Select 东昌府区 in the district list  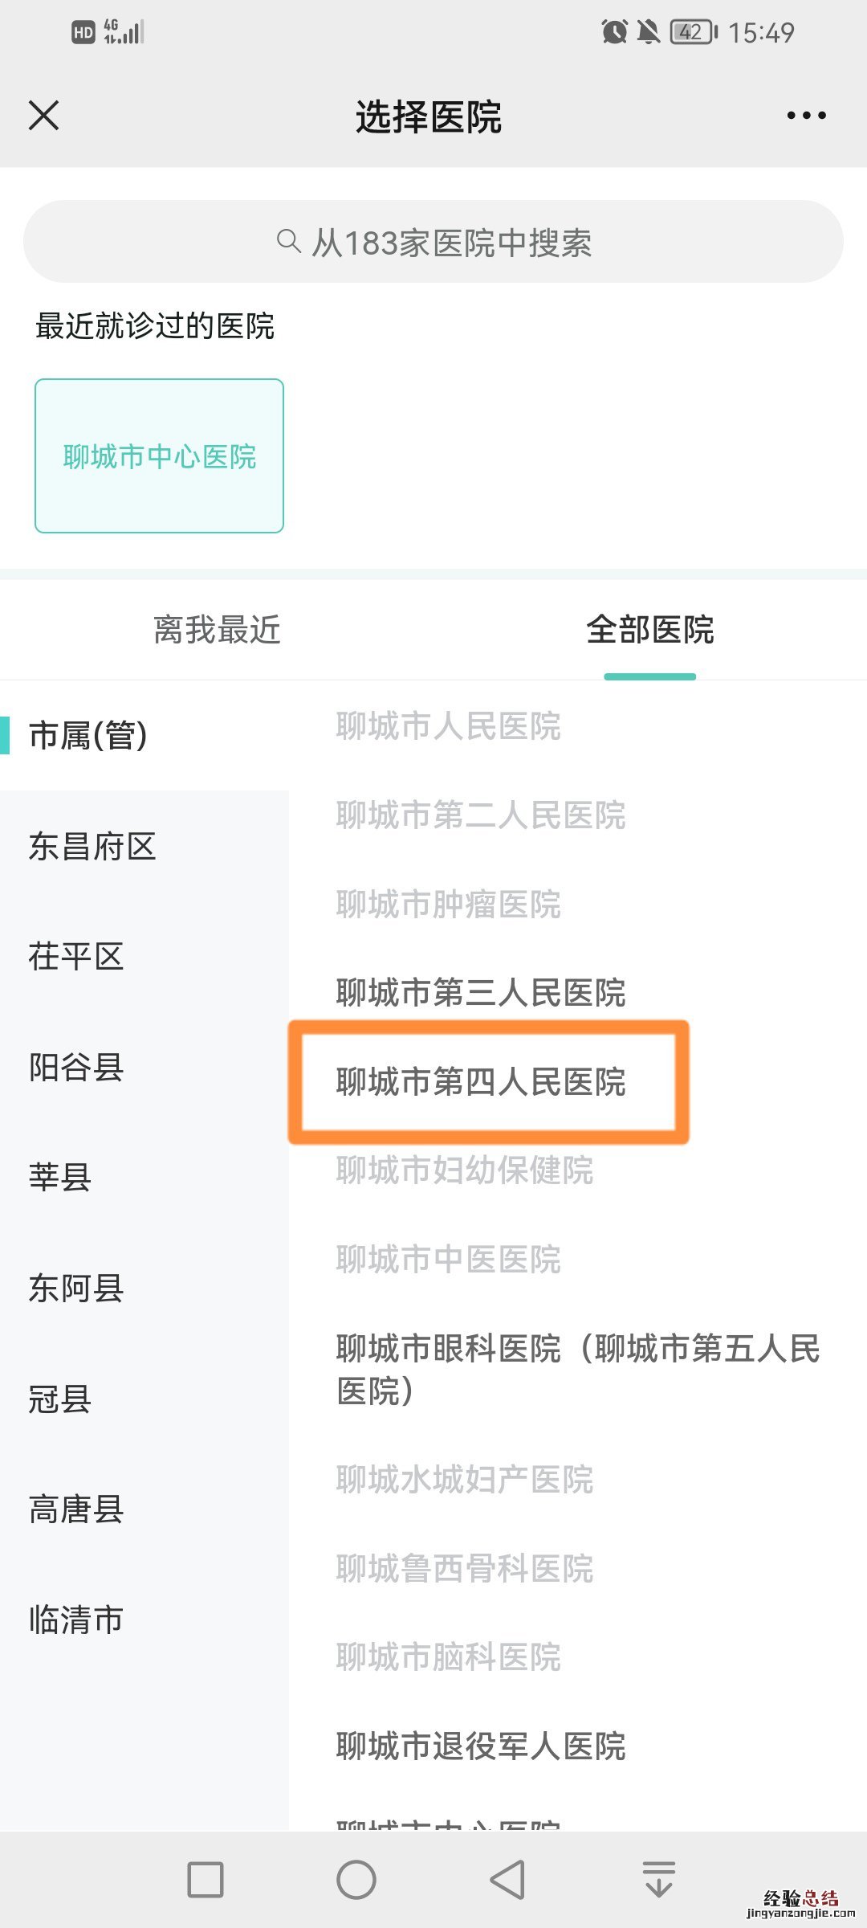click(x=92, y=847)
